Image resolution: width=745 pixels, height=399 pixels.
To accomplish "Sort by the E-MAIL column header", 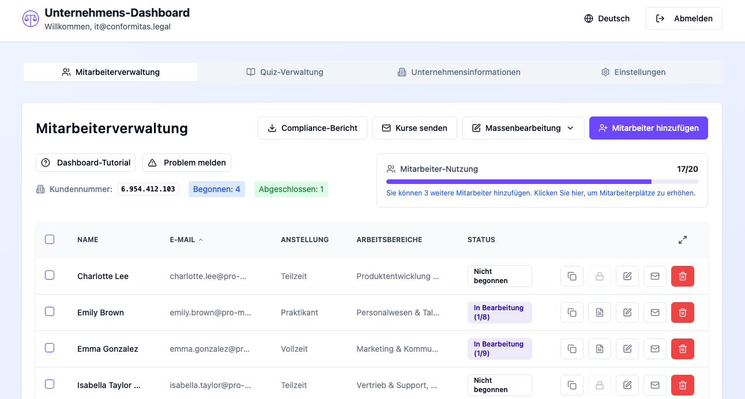I will (x=182, y=240).
